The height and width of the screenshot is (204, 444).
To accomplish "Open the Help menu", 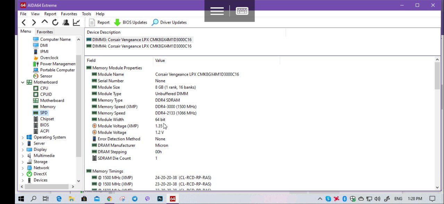I will click(100, 14).
